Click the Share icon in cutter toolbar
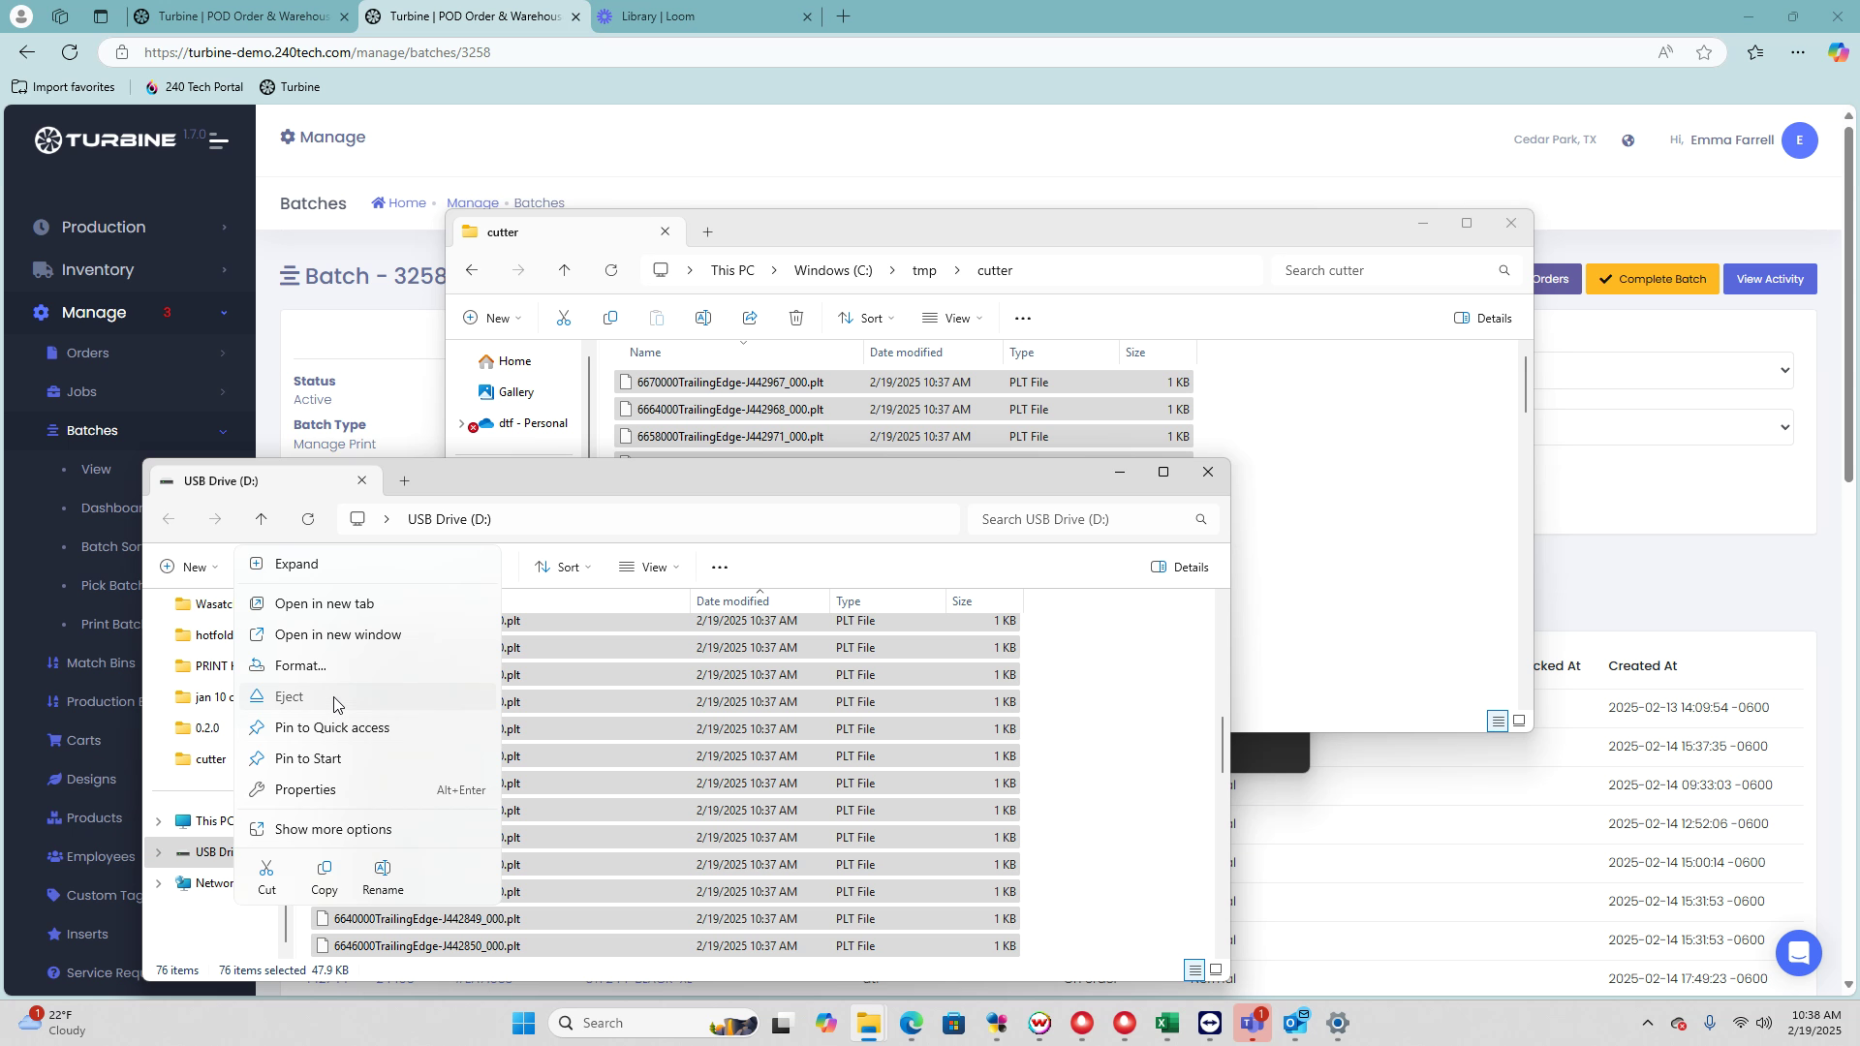The width and height of the screenshot is (1860, 1046). [x=750, y=319]
